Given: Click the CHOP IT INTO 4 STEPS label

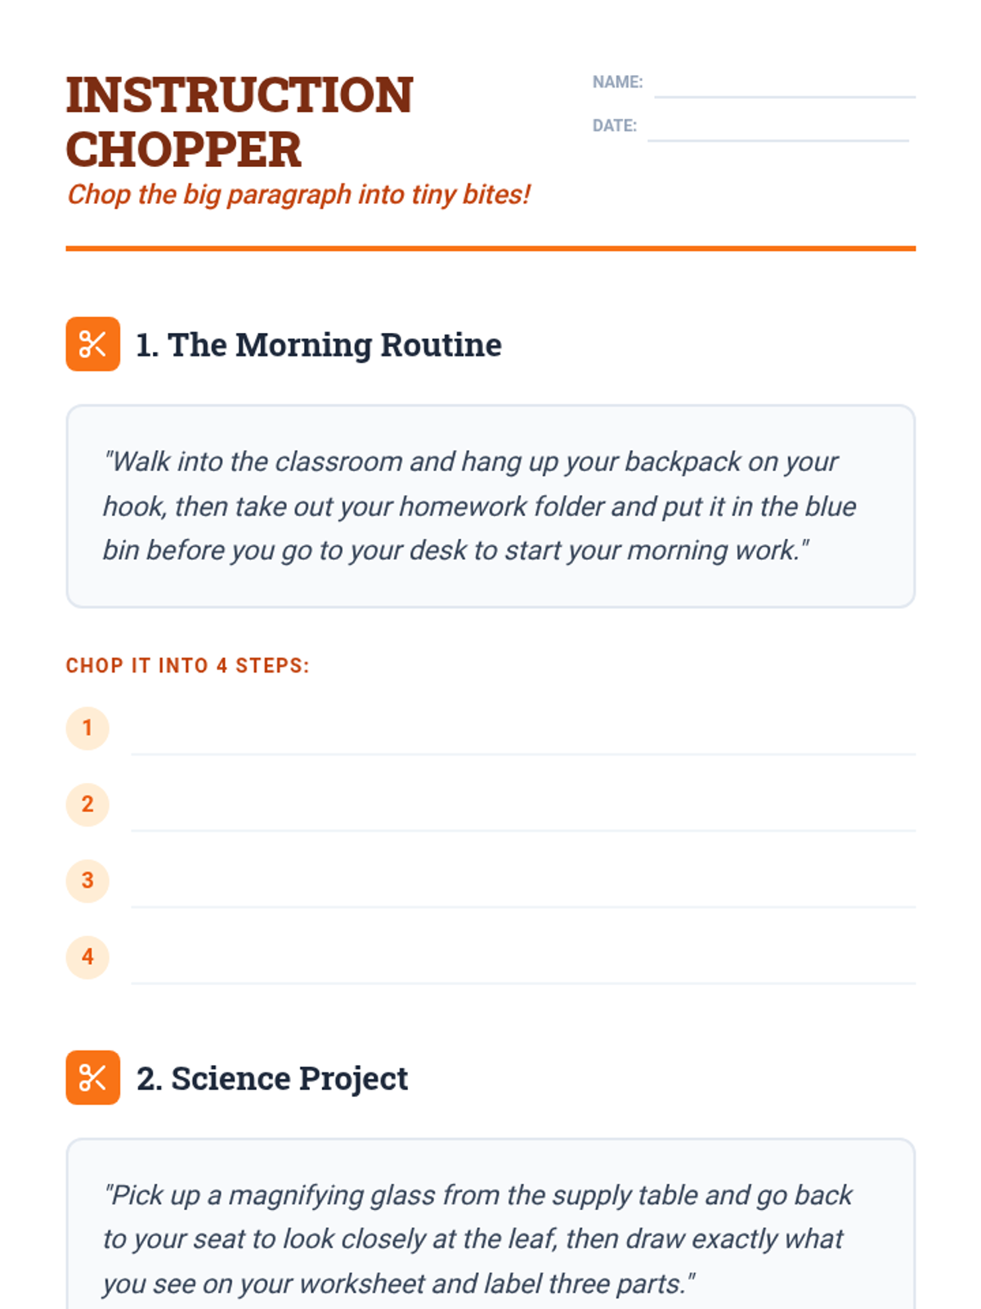Looking at the screenshot, I should [188, 666].
